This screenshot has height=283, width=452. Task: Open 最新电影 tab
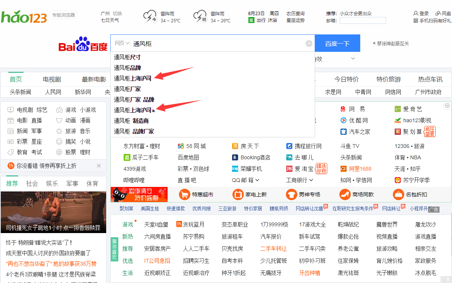94,79
